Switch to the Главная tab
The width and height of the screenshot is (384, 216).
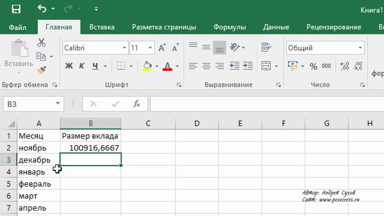pos(59,27)
